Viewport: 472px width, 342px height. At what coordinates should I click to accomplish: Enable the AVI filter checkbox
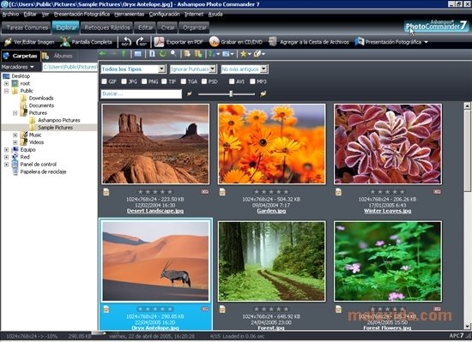232,81
